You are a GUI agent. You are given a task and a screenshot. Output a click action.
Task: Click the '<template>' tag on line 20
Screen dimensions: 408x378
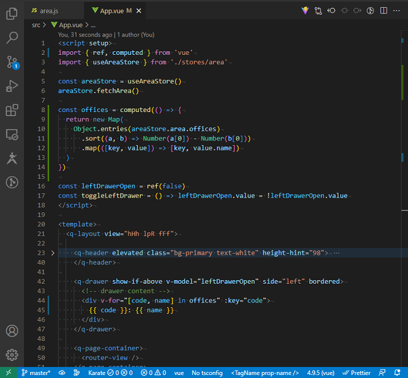pyautogui.click(x=77, y=225)
